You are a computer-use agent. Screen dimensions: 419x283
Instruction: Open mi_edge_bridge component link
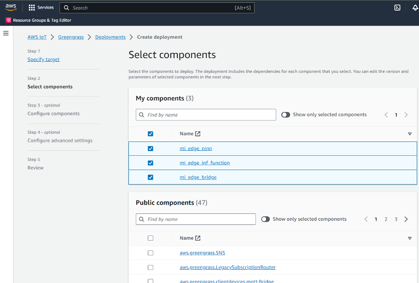198,177
